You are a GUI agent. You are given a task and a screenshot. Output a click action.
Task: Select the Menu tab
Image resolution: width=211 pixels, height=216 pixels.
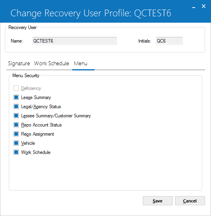click(x=81, y=64)
